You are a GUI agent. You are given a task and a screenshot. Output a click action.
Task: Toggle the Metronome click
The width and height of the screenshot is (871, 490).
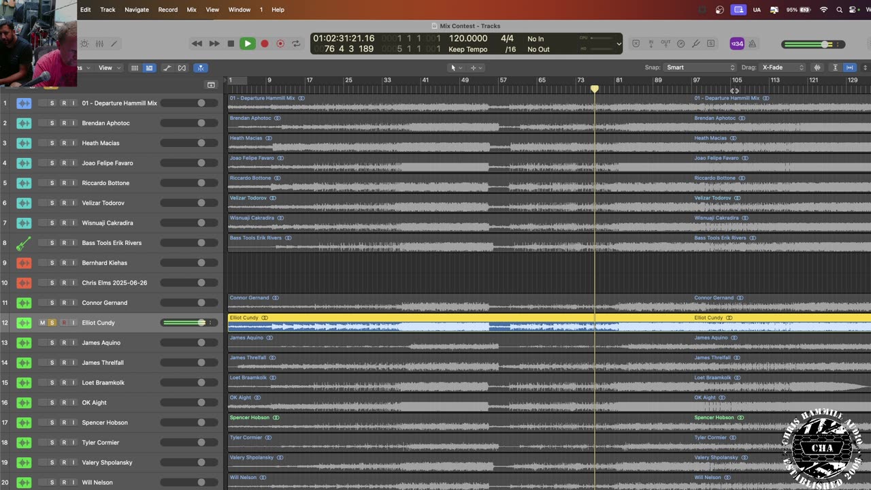pos(753,44)
